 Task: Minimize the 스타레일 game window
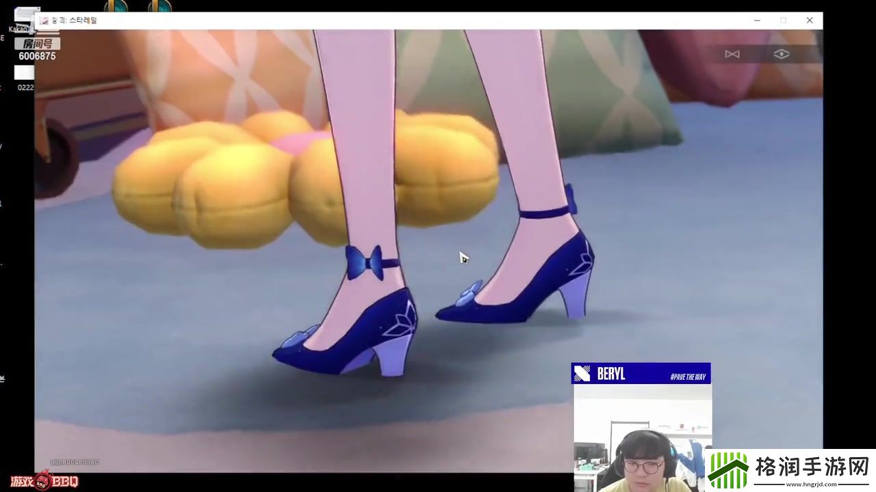[x=757, y=20]
